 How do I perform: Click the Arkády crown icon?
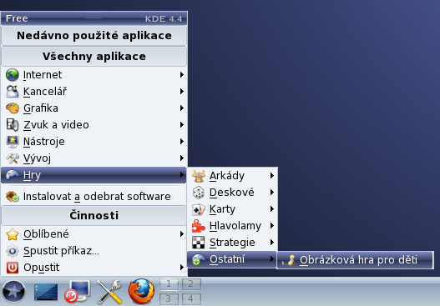[x=199, y=176]
